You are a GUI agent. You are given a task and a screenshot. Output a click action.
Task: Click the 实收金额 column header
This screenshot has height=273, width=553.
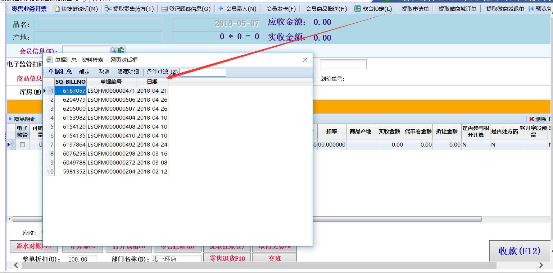[x=389, y=131]
